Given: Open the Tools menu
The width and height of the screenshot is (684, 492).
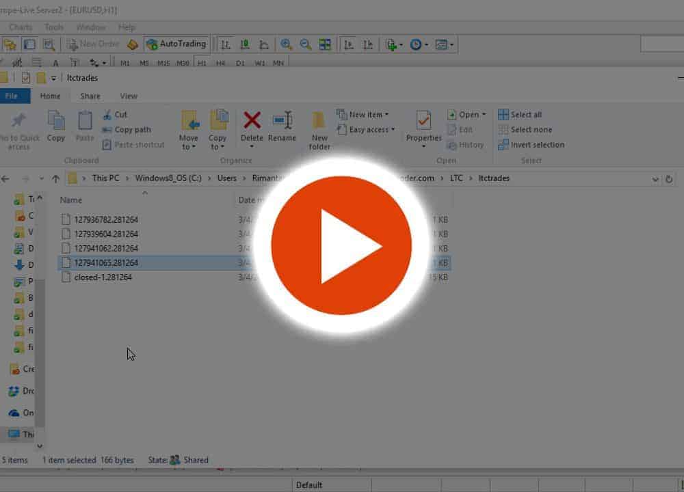Looking at the screenshot, I should (54, 27).
